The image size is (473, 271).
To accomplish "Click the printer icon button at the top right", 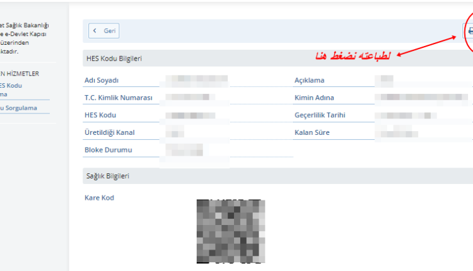I will (x=469, y=31).
